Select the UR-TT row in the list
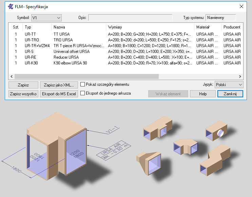 tap(30, 34)
